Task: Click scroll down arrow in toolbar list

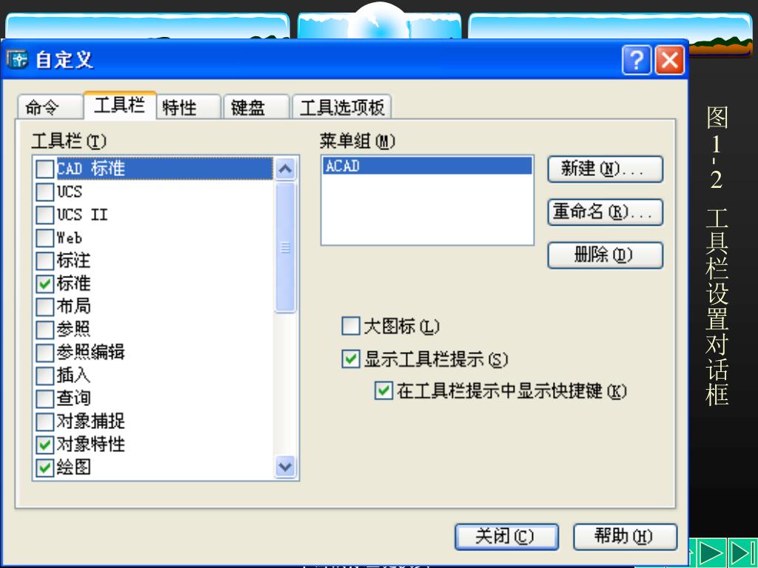Action: pos(285,467)
